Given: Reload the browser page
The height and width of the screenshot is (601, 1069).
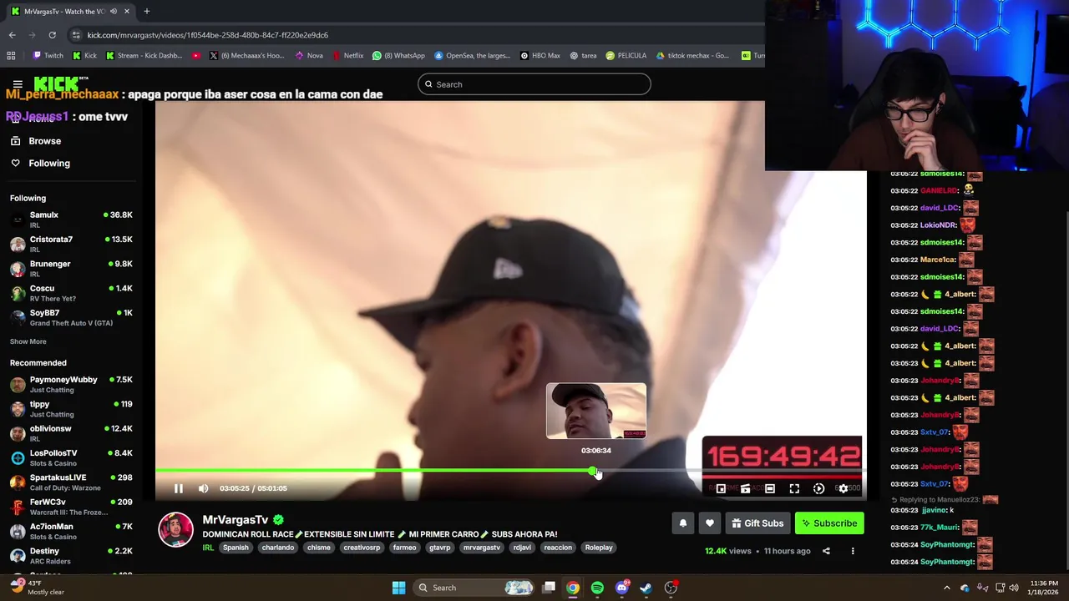Looking at the screenshot, I should [52, 35].
